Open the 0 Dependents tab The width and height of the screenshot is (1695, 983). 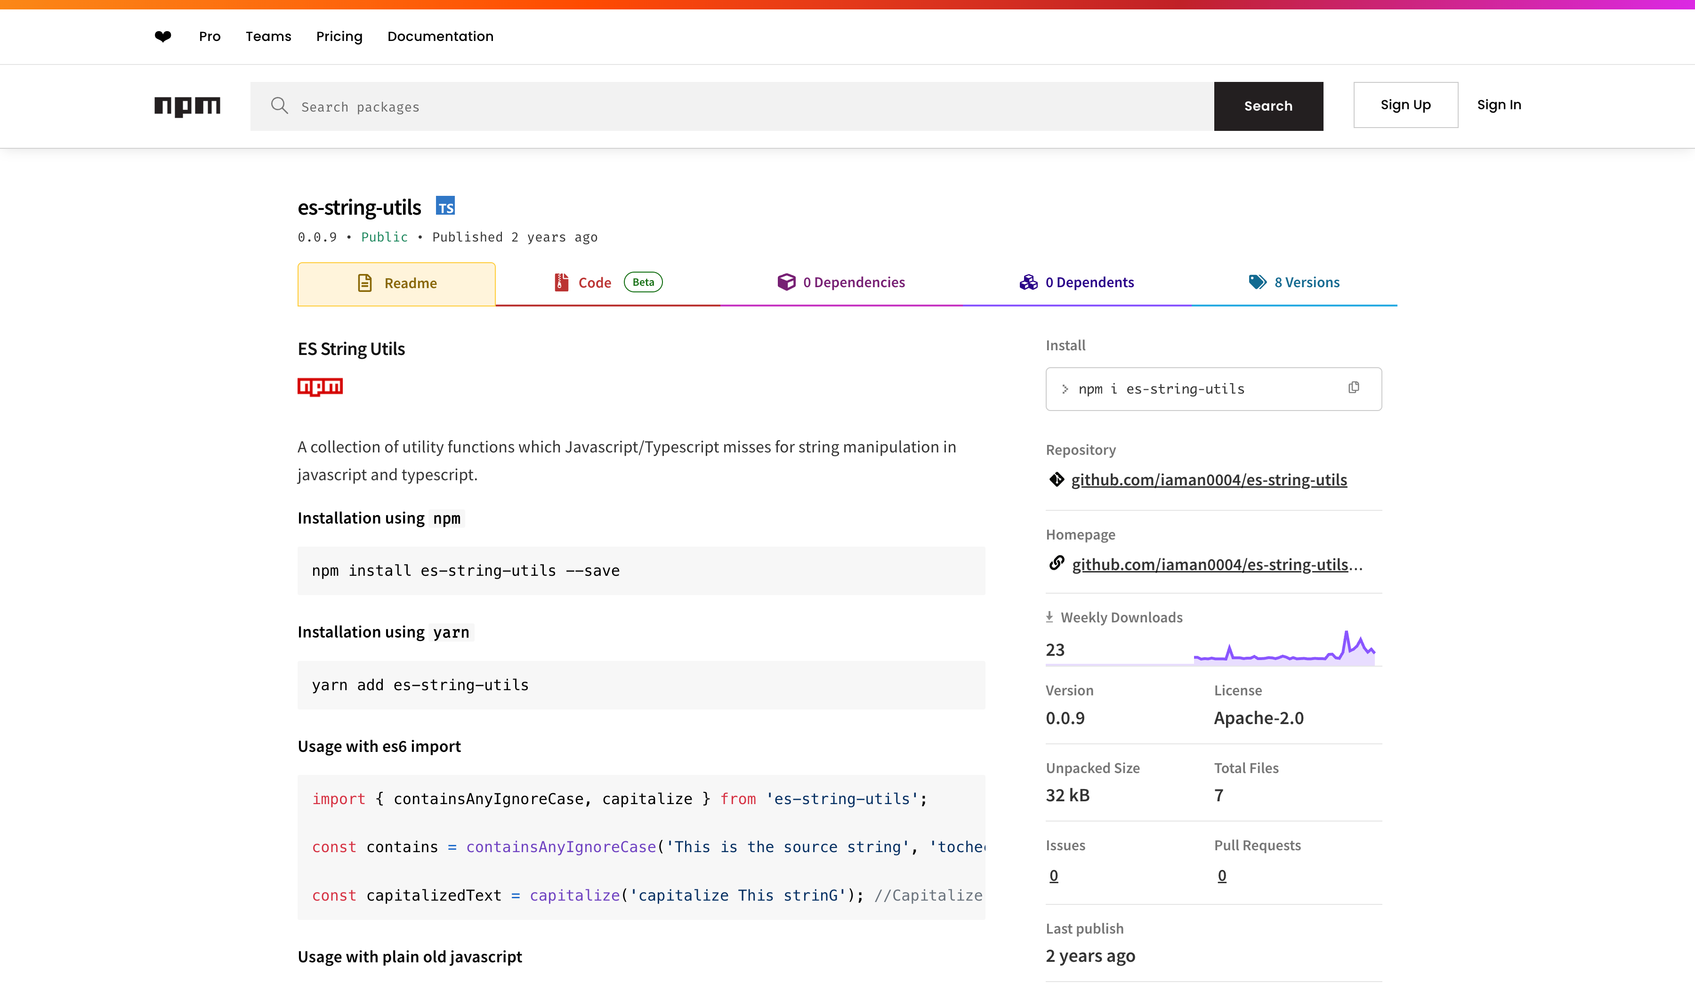click(1076, 283)
